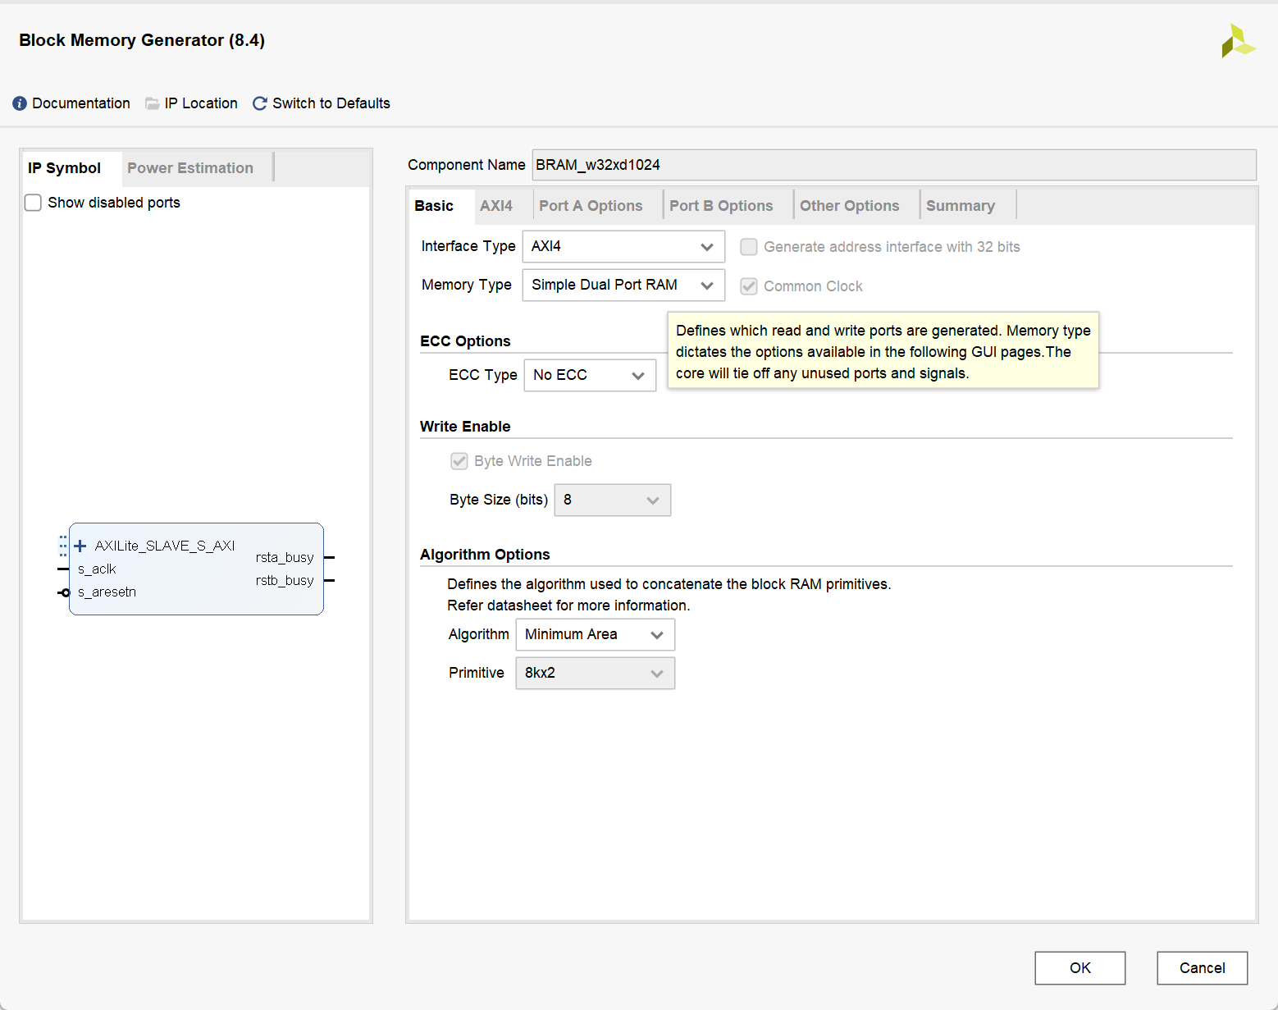Click the Cancel button

click(x=1203, y=968)
